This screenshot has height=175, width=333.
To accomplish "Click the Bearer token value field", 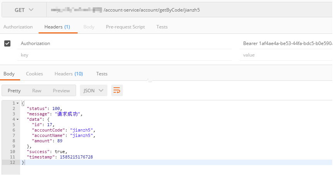I will tap(286, 43).
